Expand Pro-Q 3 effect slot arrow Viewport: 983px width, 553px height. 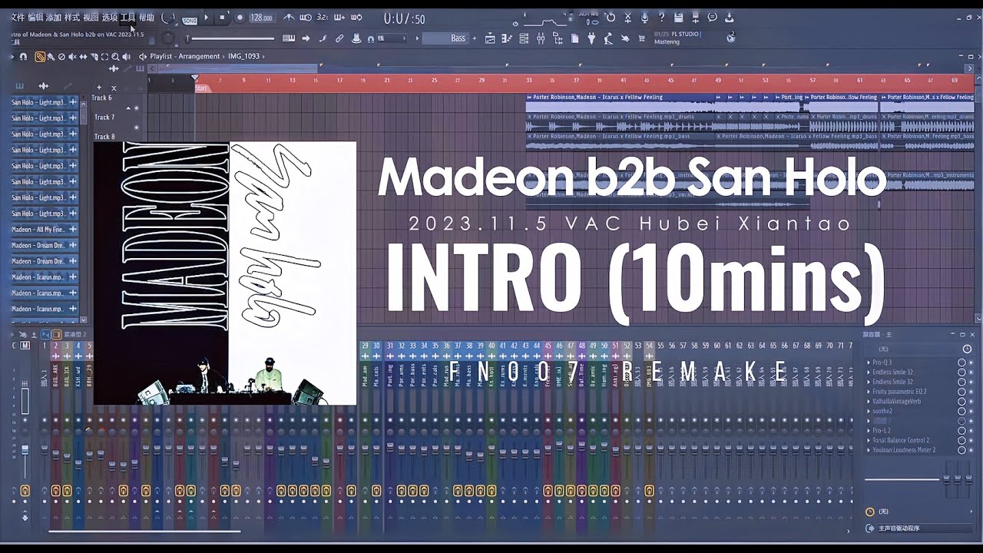click(x=869, y=362)
